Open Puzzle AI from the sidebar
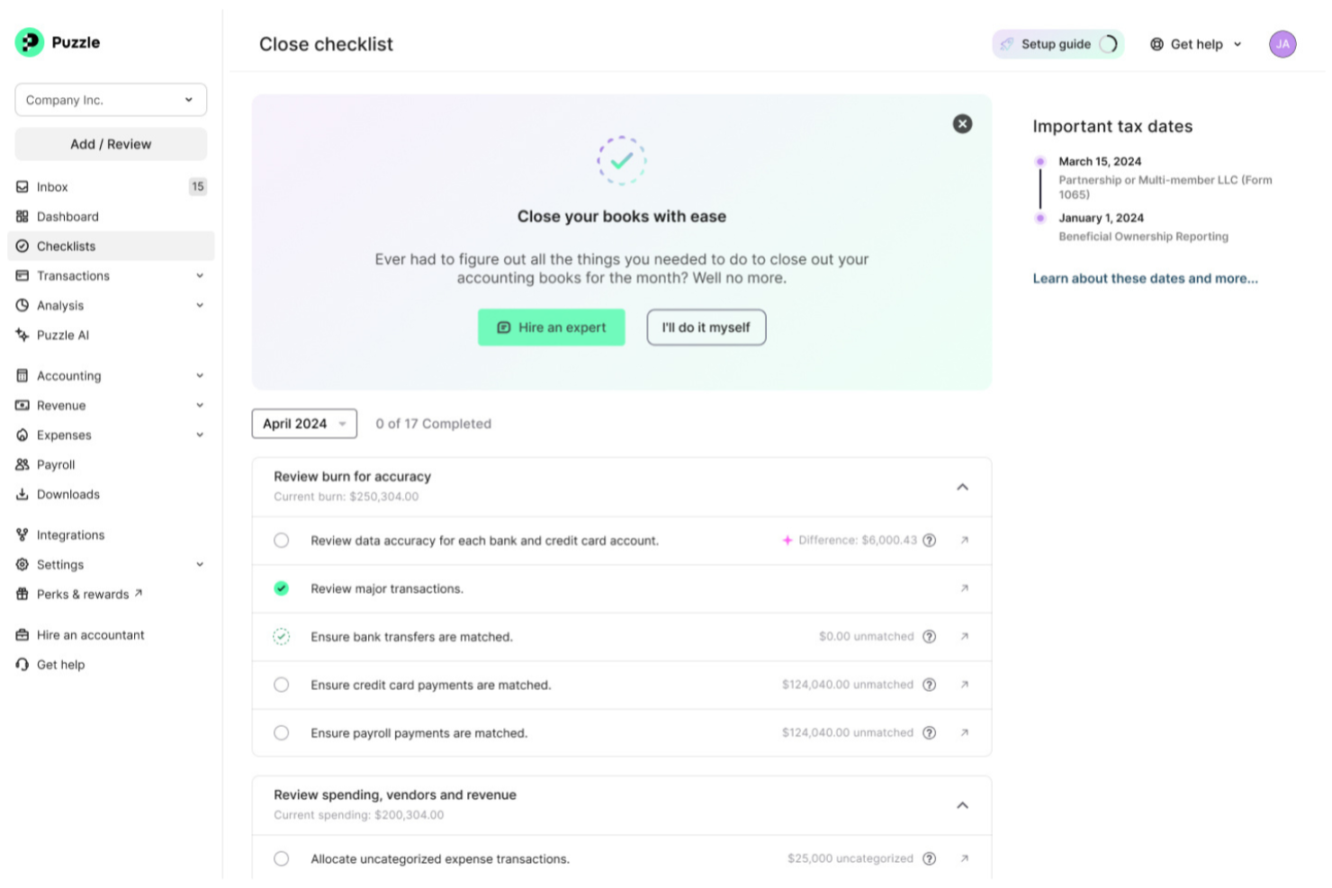The width and height of the screenshot is (1332, 888). pyautogui.click(x=62, y=335)
